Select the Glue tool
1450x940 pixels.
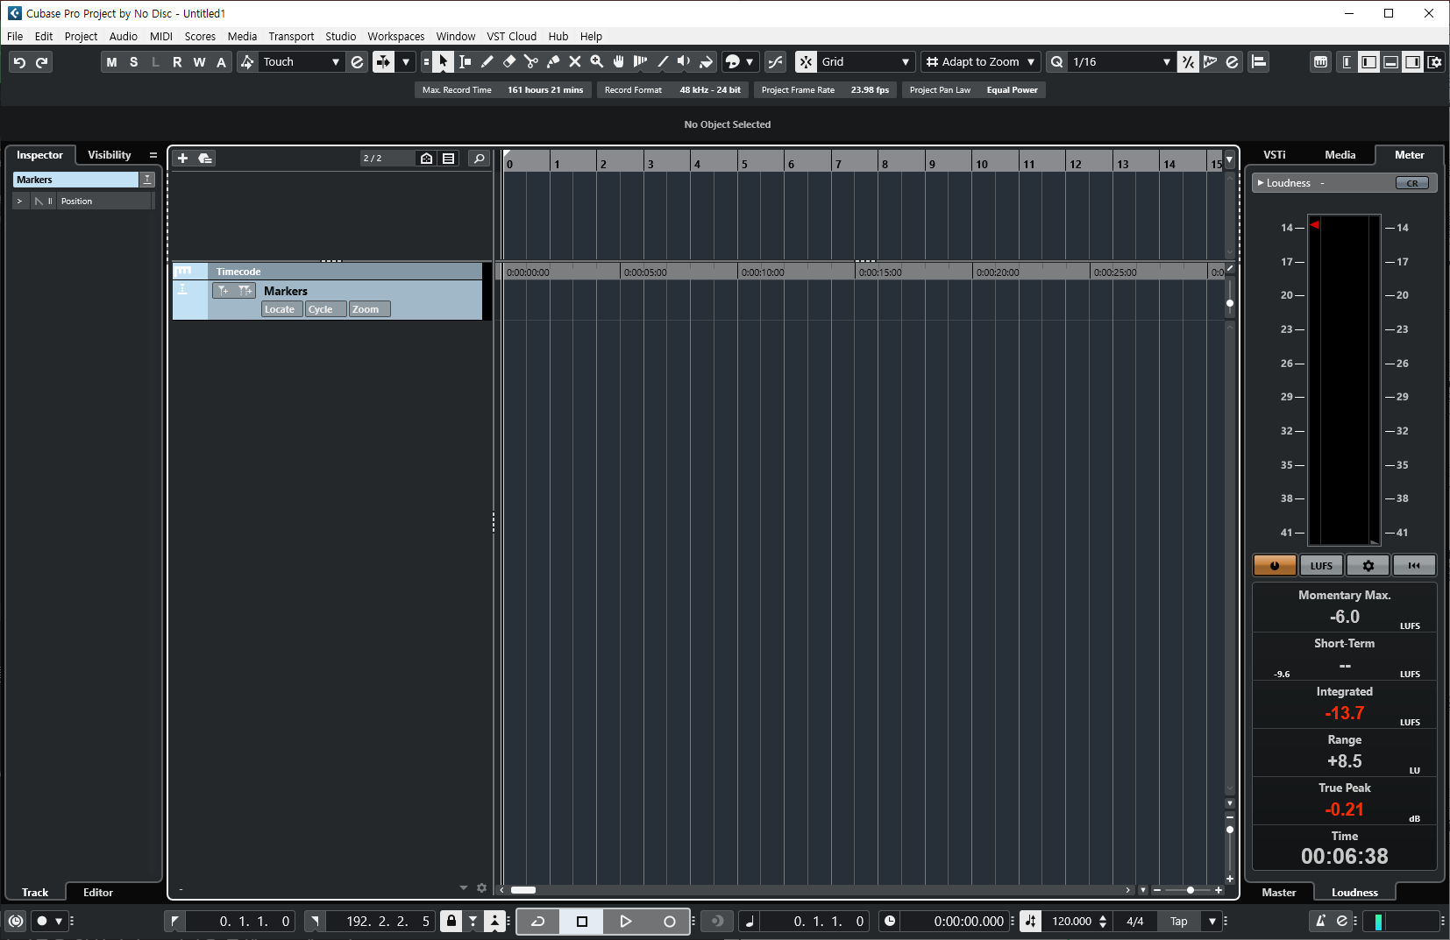553,62
